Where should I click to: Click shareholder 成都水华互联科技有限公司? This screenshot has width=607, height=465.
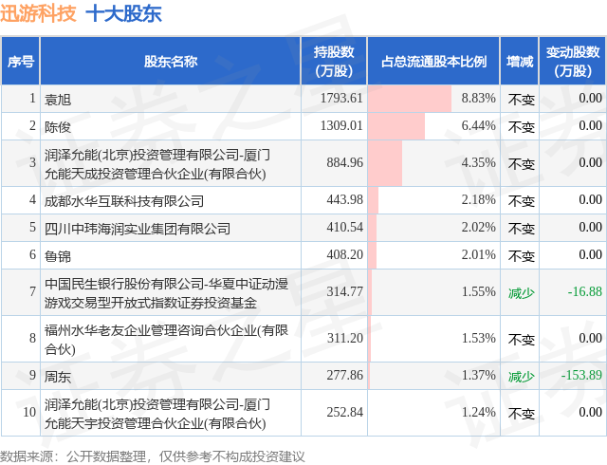tap(124, 201)
